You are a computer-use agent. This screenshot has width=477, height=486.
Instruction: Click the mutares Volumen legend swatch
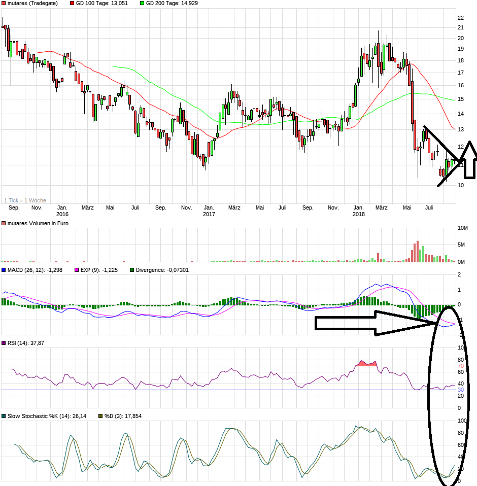point(4,224)
